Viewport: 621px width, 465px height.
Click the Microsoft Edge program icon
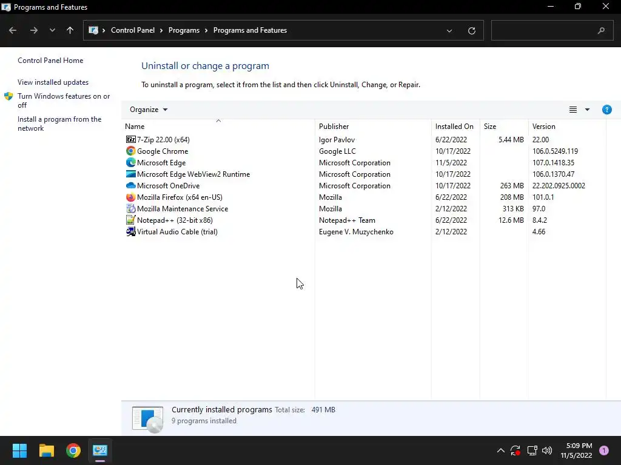(131, 162)
